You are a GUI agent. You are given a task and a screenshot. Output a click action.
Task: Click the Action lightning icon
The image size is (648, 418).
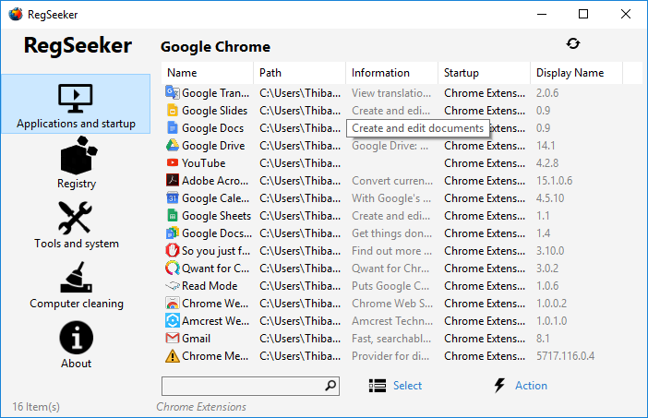[499, 385]
